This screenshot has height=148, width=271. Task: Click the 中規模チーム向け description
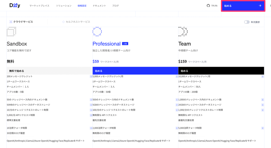pyautogui.click(x=188, y=51)
